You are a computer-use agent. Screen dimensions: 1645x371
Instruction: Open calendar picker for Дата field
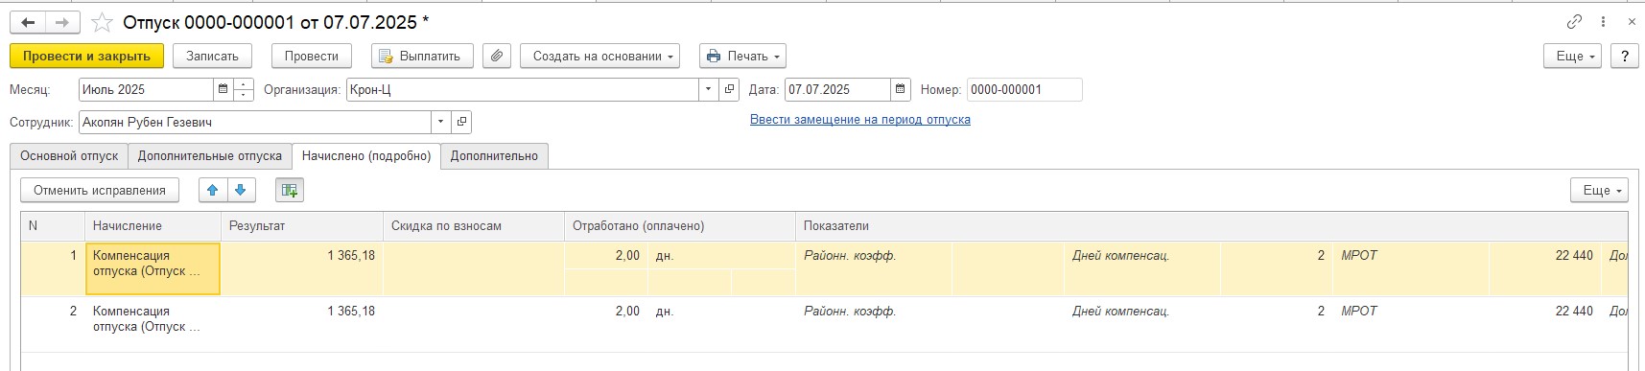pos(901,89)
